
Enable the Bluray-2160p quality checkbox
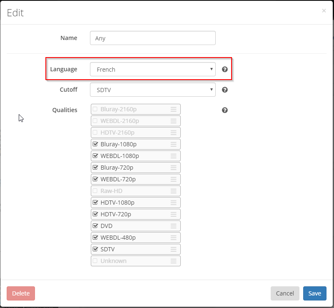pos(95,109)
